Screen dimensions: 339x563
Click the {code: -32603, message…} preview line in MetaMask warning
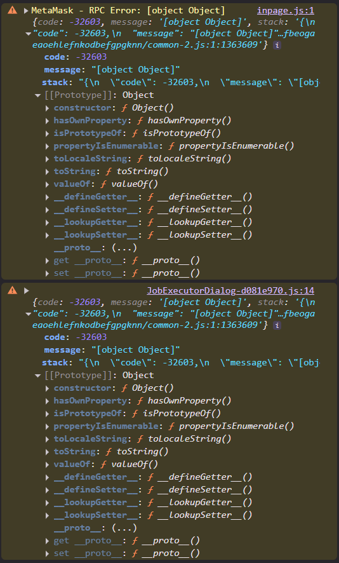pos(173,22)
